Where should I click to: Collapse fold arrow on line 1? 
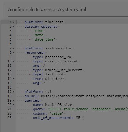(13, 22)
